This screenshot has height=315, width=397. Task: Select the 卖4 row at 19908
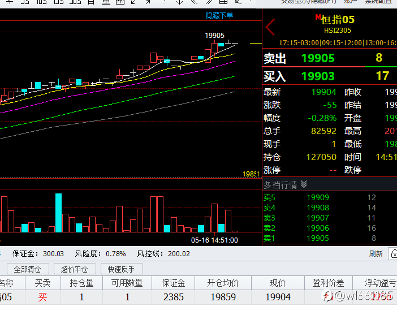329,208
